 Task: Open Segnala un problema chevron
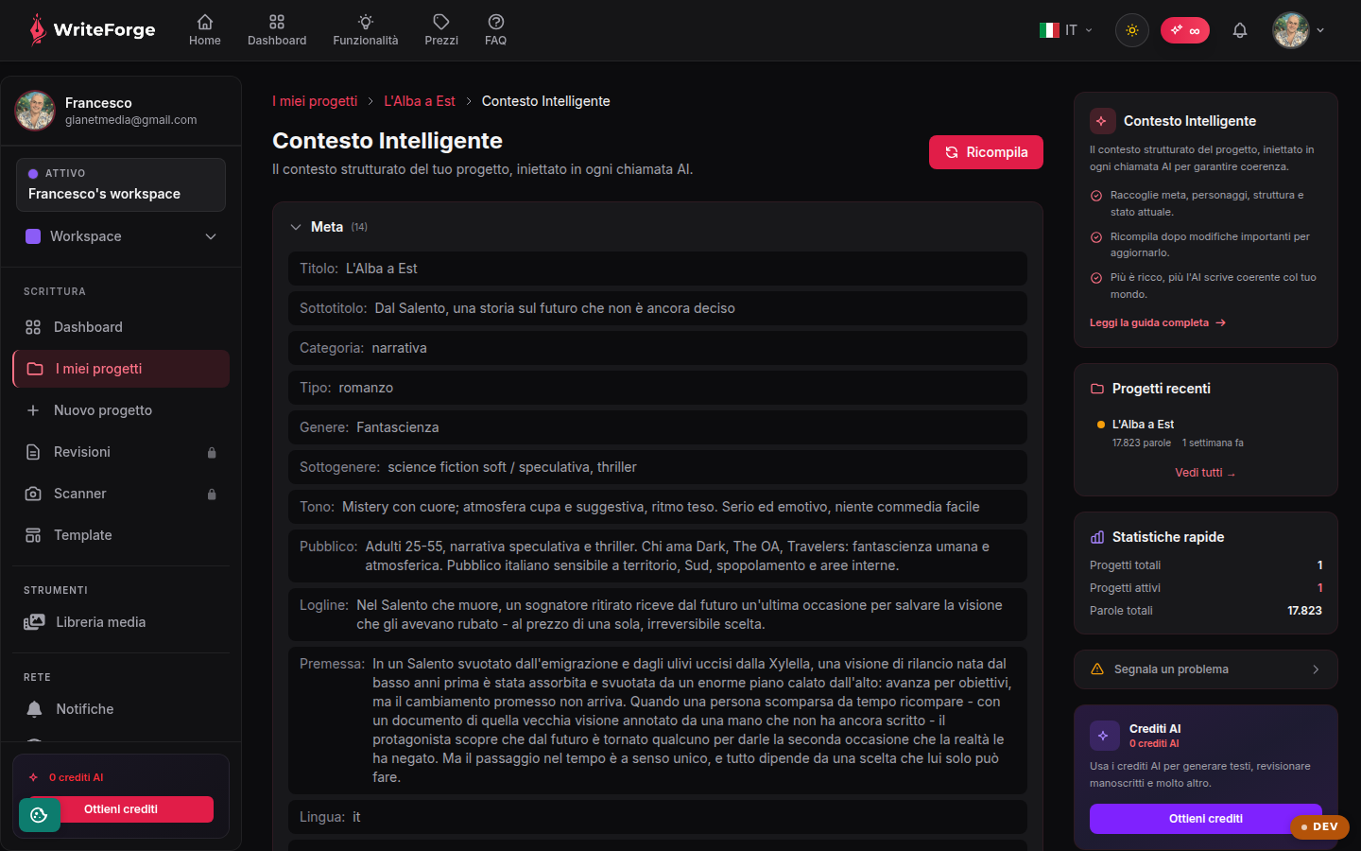pyautogui.click(x=1316, y=669)
